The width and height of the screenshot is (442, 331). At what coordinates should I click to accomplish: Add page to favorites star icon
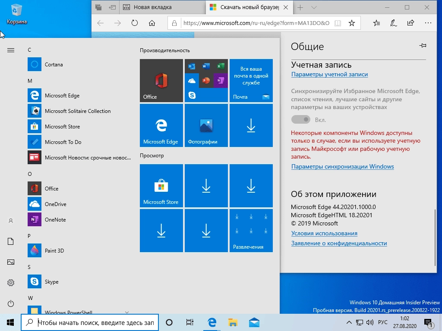click(351, 23)
